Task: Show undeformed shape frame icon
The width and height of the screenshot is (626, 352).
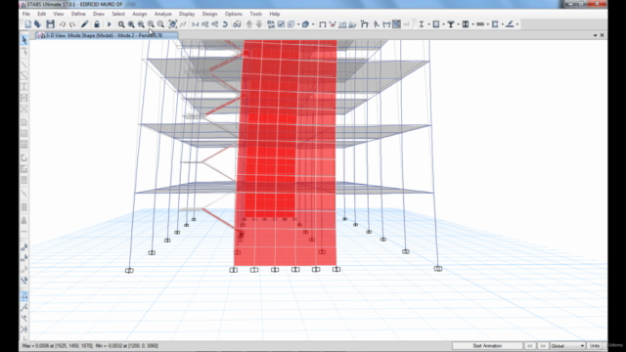Action: (x=322, y=24)
